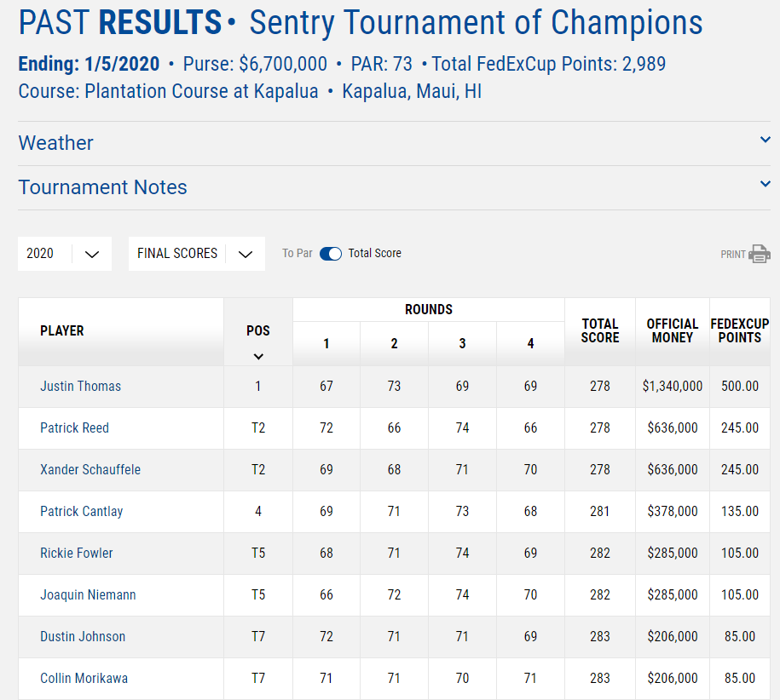Toggle the To Par / Total Score switch

331,254
